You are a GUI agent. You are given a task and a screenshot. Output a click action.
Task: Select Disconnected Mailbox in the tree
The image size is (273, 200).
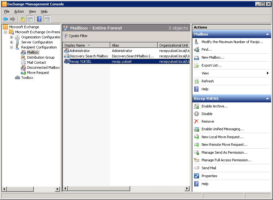(x=43, y=68)
